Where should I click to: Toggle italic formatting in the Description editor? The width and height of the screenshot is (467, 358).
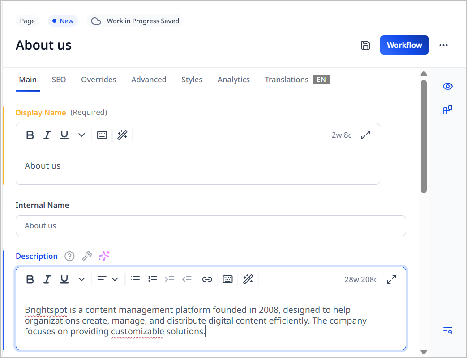(x=47, y=279)
